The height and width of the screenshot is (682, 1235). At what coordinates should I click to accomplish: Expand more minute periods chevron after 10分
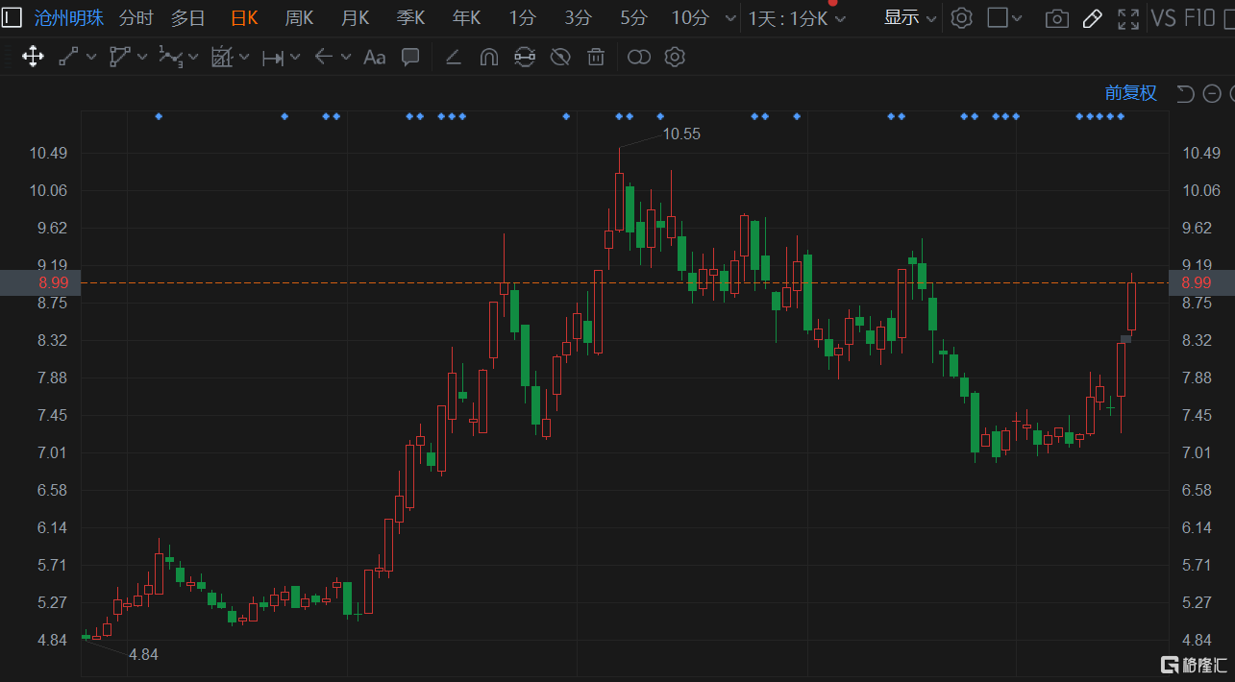(x=730, y=18)
